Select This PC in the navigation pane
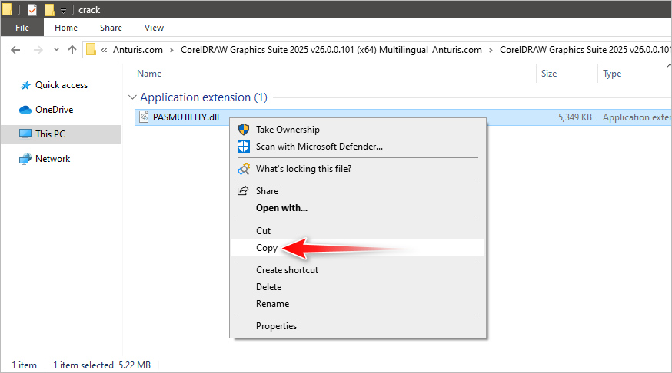Screen dimensions: 672x373 pyautogui.click(x=50, y=134)
